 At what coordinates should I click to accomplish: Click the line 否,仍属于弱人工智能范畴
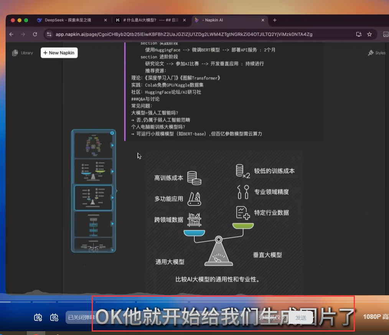161,120
